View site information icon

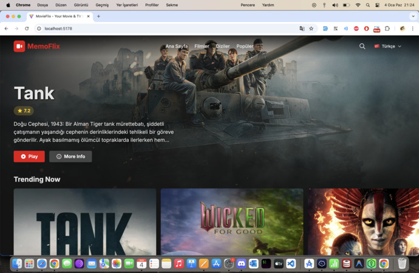pos(39,29)
